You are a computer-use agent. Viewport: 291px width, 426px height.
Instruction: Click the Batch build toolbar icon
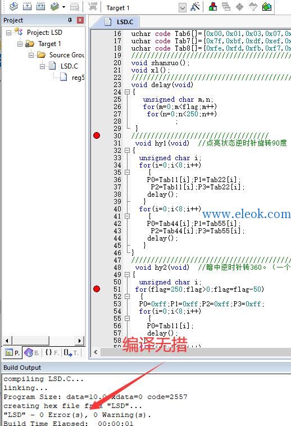pyautogui.click(x=55, y=7)
